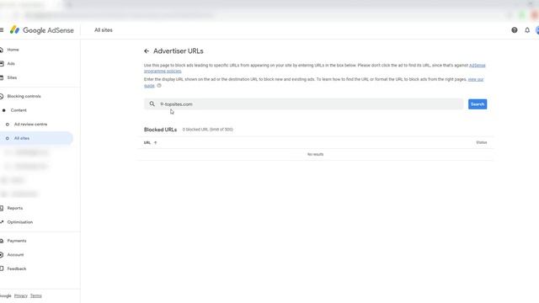The height and width of the screenshot is (303, 539).
Task: Open the notifications bell
Action: [x=527, y=30]
